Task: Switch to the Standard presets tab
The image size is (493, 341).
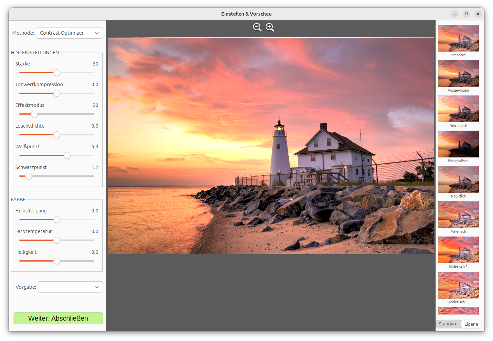Action: click(448, 324)
